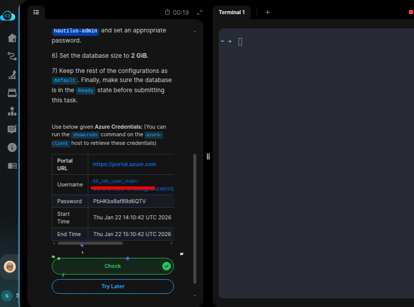The image size is (414, 307).
Task: Click table scroll right arrow
Action: 171,243
